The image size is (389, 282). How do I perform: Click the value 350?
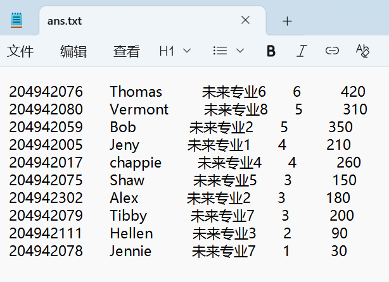coord(341,127)
